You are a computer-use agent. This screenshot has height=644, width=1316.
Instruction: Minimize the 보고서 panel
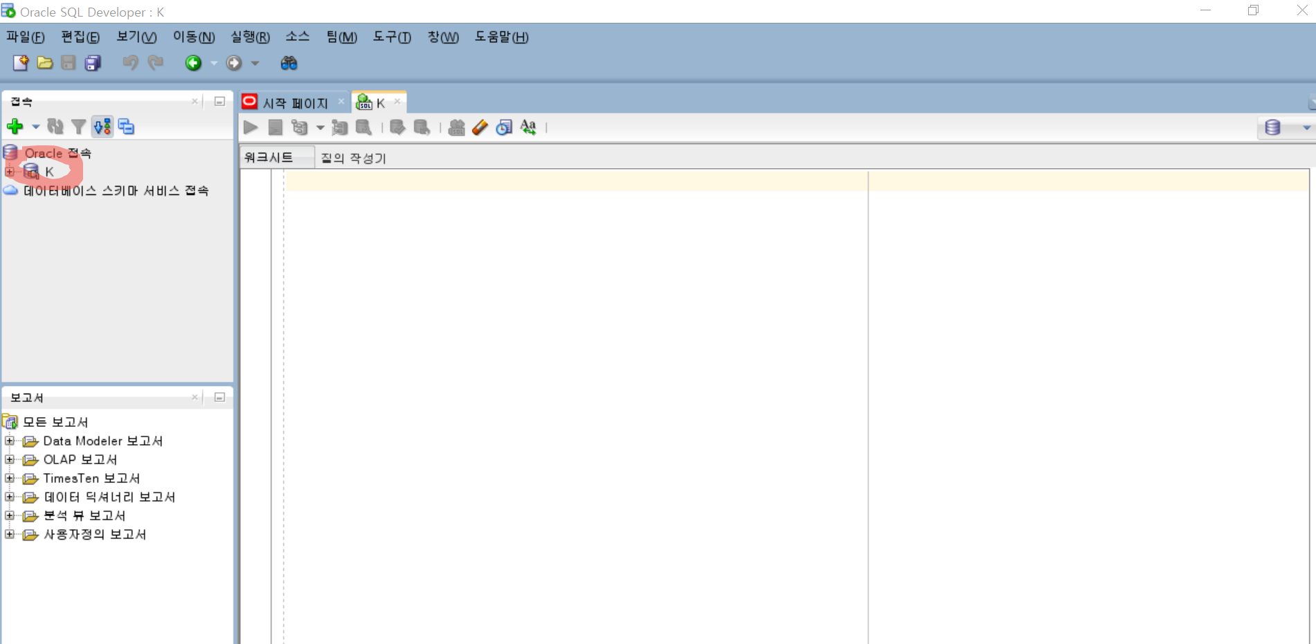click(x=219, y=397)
